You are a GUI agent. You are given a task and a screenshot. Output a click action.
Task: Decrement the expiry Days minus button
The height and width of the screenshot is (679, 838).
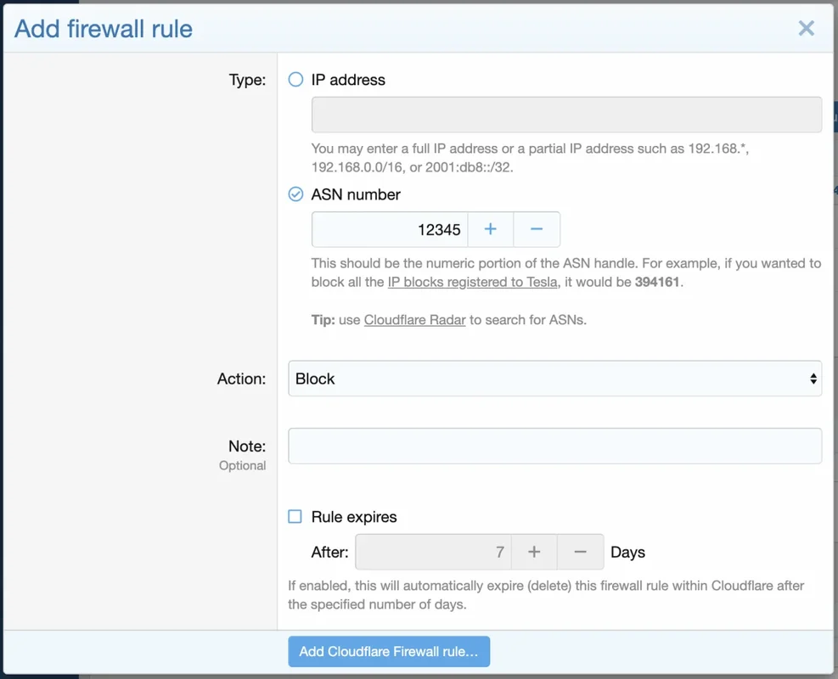pos(581,552)
